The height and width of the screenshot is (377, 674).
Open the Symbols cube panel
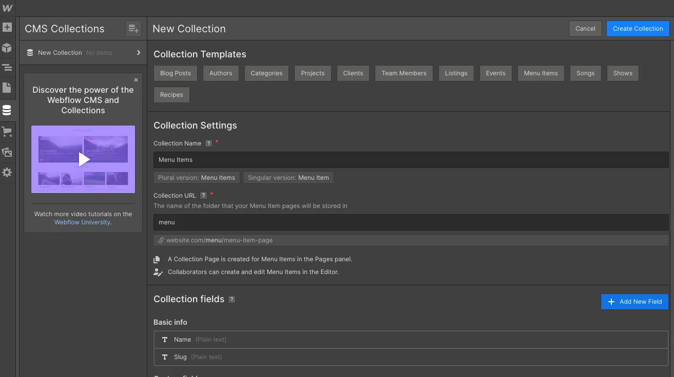[7, 48]
